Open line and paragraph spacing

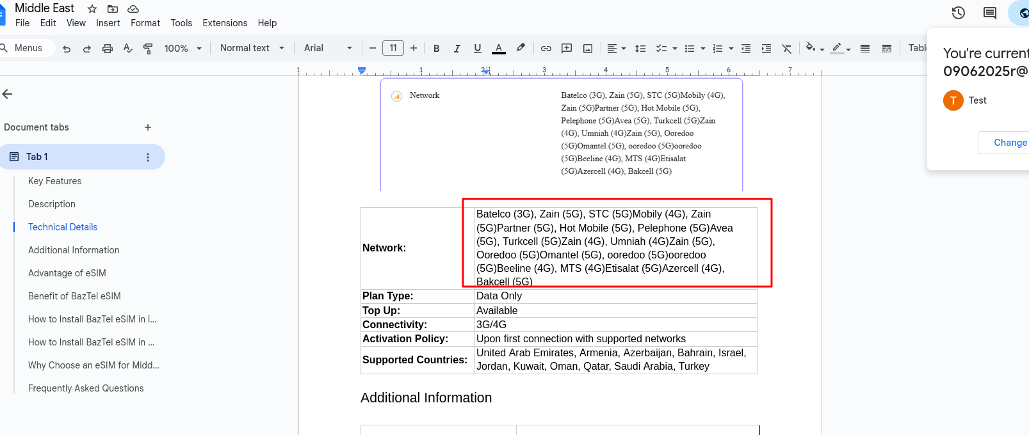tap(640, 49)
